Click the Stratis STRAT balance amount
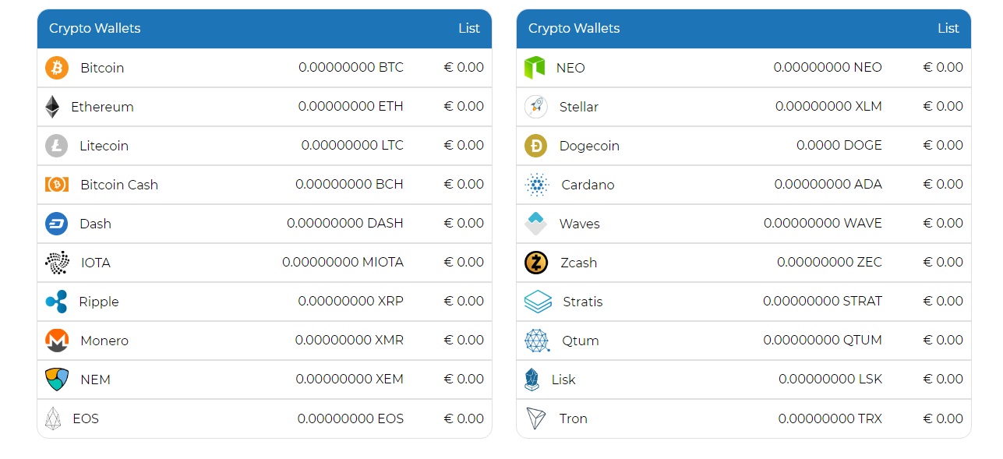This screenshot has width=1003, height=459. pos(823,302)
